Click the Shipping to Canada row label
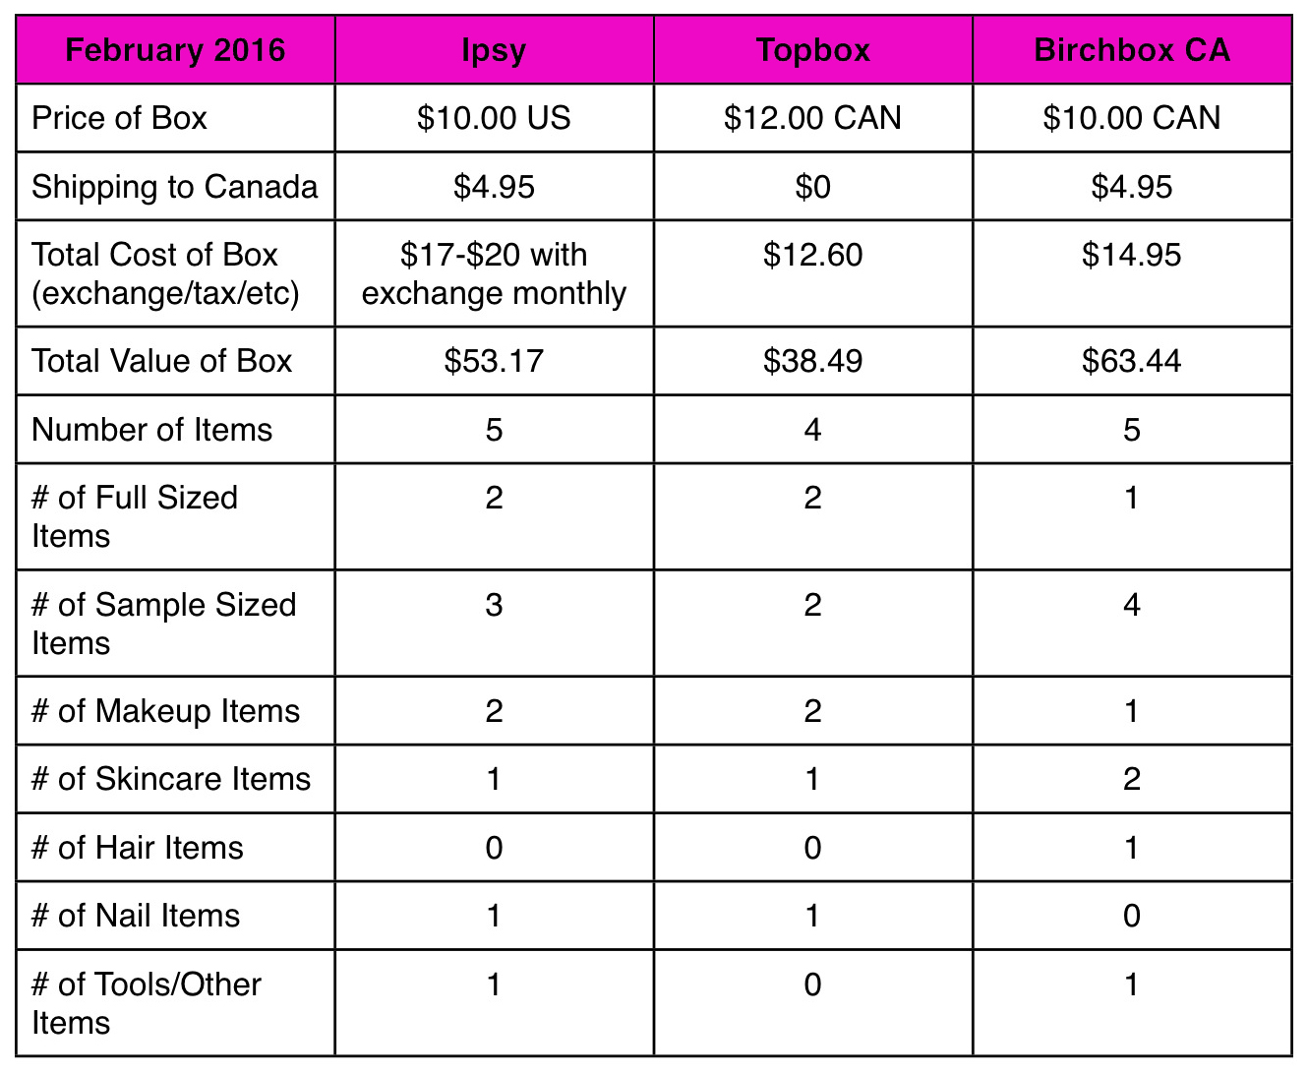Screen dimensions: 1308x1074 pos(175,187)
